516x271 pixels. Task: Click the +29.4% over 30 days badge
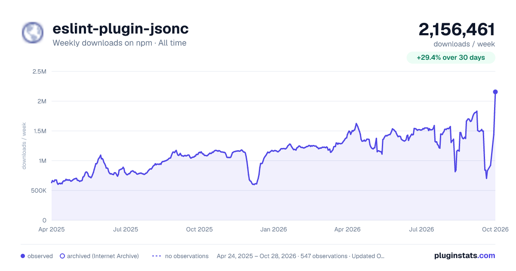point(451,58)
